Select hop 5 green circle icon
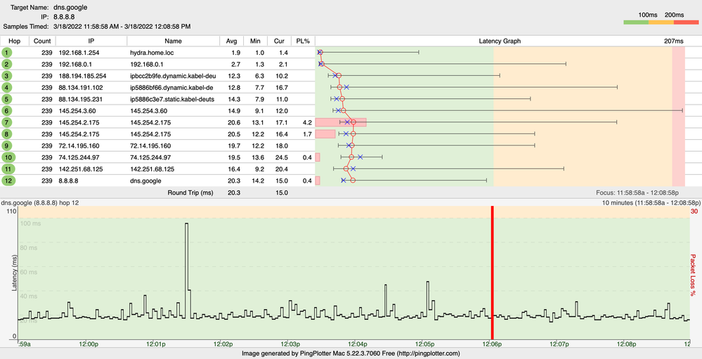Screen dimensions: 702x359 tap(7, 99)
